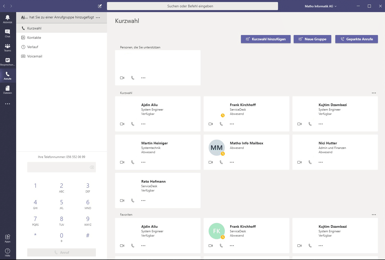Click the Geparkte Anrufe button
This screenshot has width=385, height=260.
point(356,39)
